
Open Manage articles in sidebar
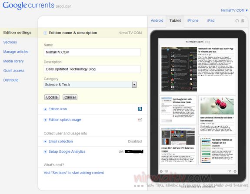16,52
